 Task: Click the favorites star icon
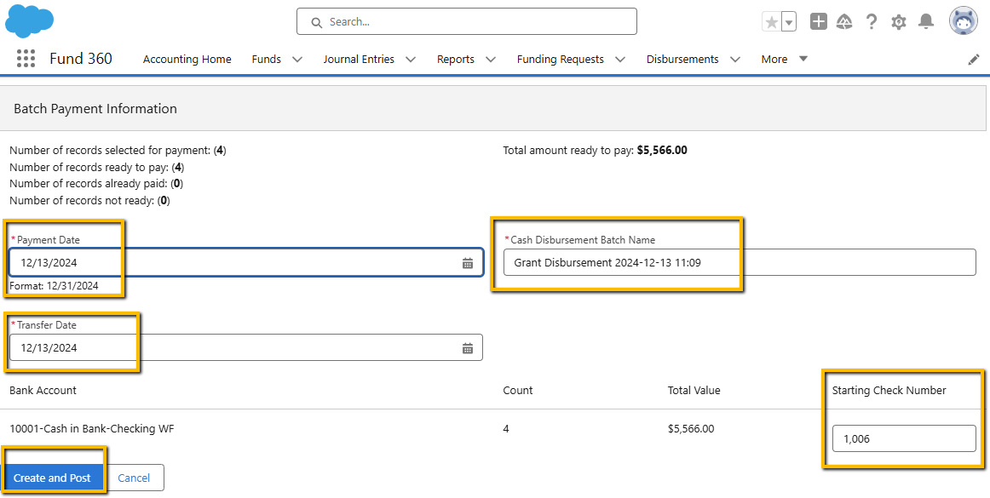(772, 22)
